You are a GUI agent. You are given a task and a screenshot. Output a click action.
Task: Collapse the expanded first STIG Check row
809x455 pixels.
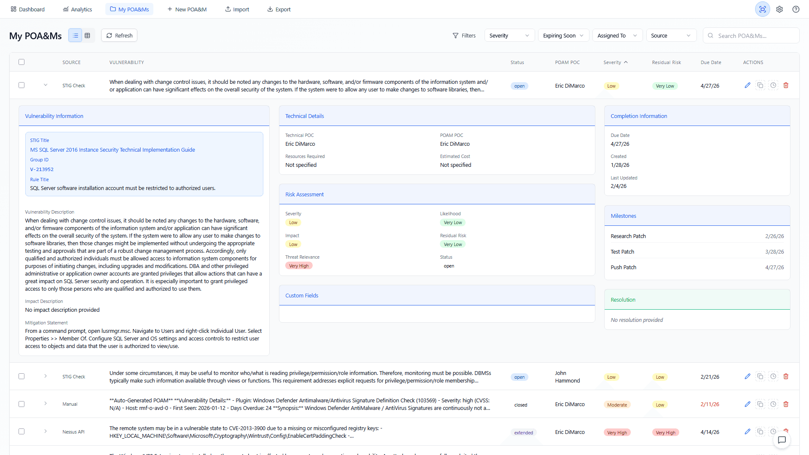click(x=46, y=86)
